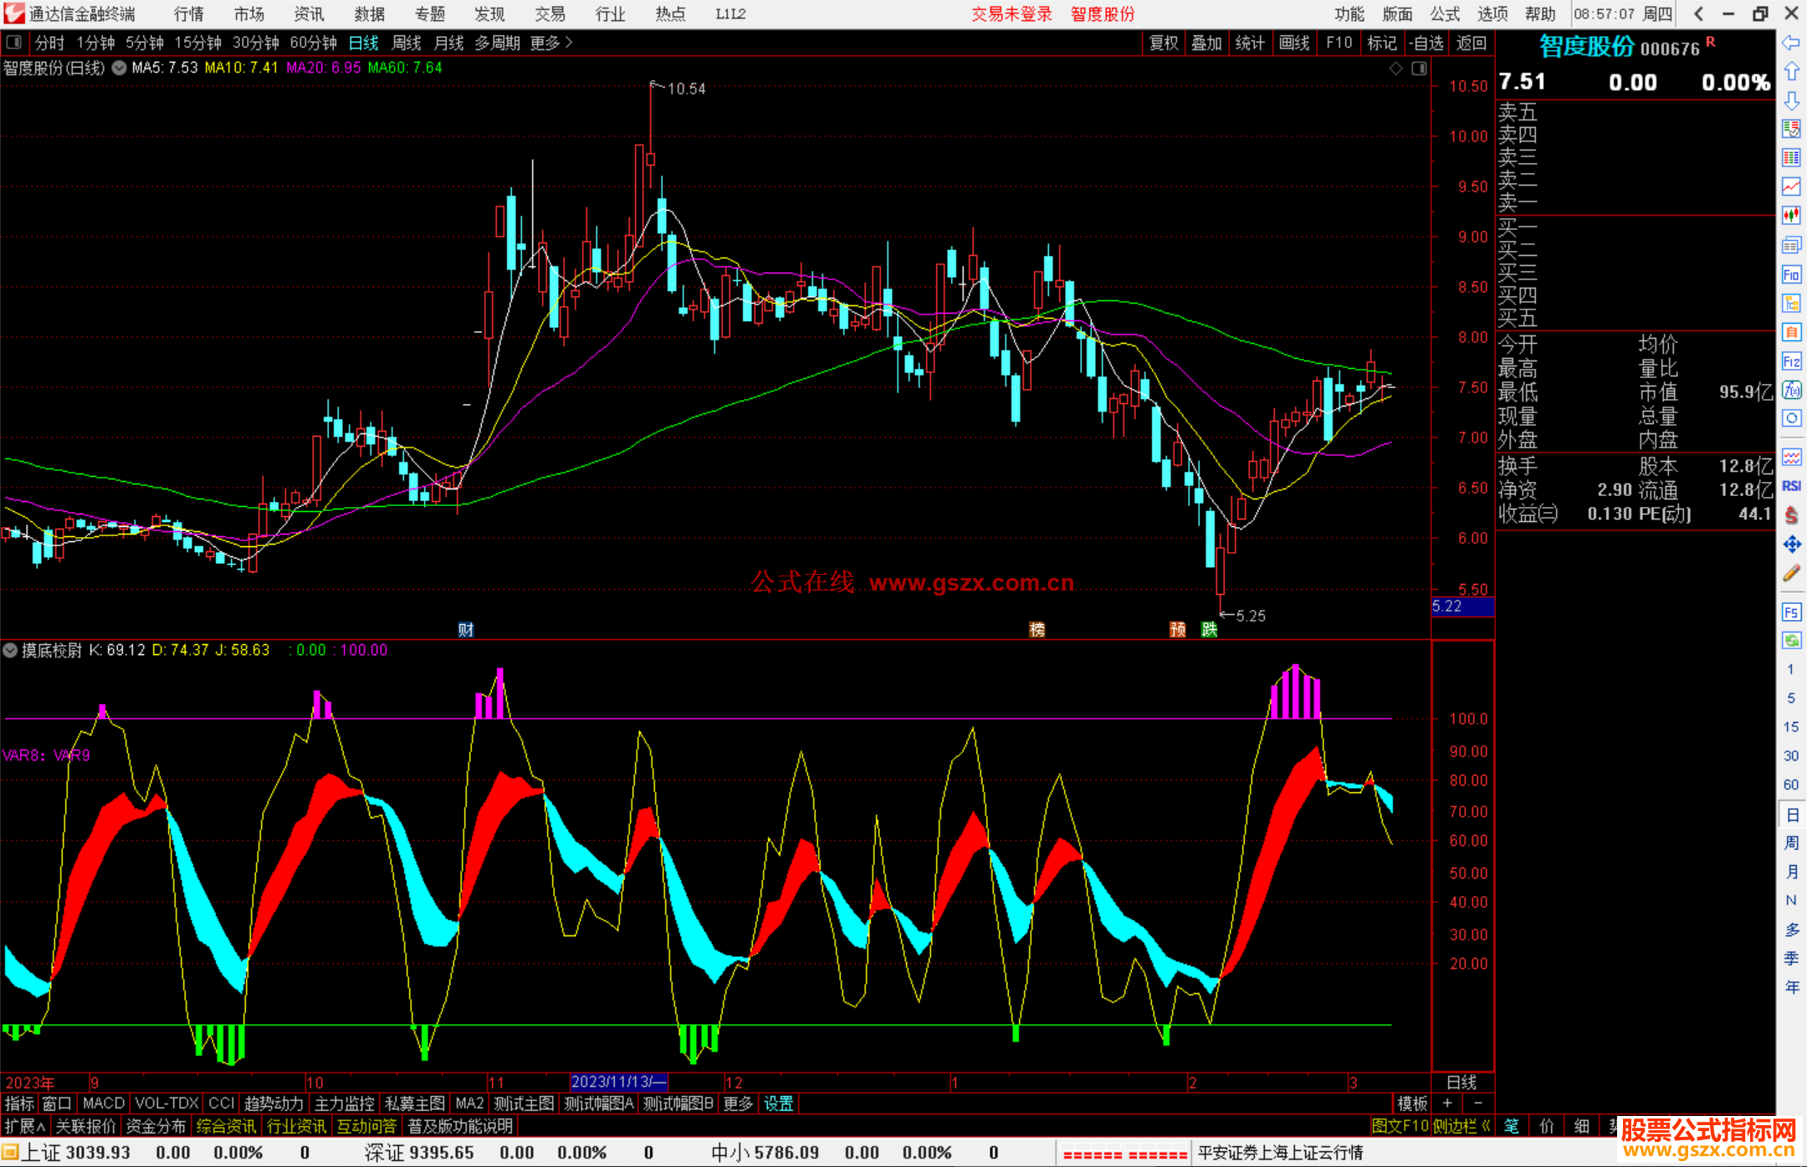
Task: Toggle the indicator circle next to 摸底校尉
Action: coord(10,650)
